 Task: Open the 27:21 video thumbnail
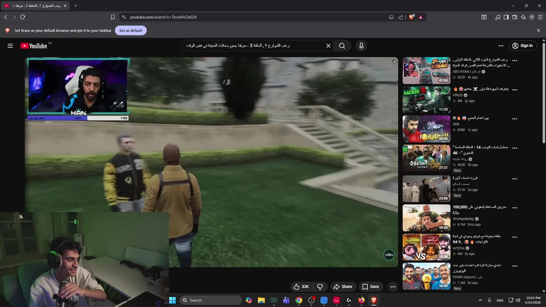(x=426, y=158)
